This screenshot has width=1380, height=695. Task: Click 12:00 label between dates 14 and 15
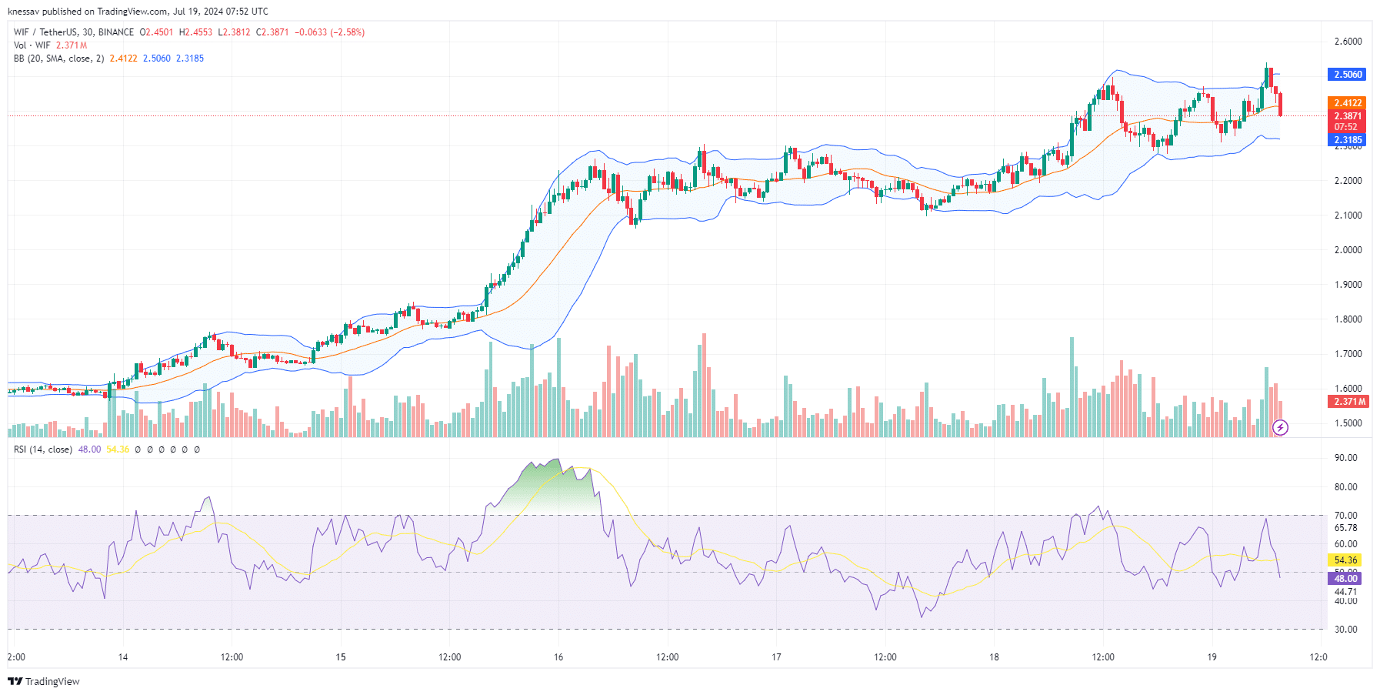[232, 657]
